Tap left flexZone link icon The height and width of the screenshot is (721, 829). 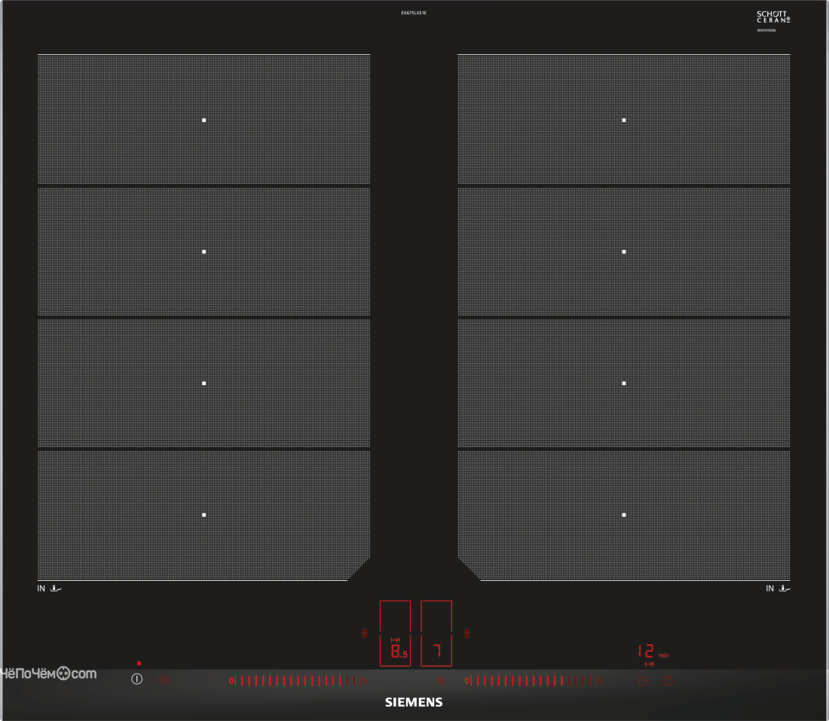364,634
